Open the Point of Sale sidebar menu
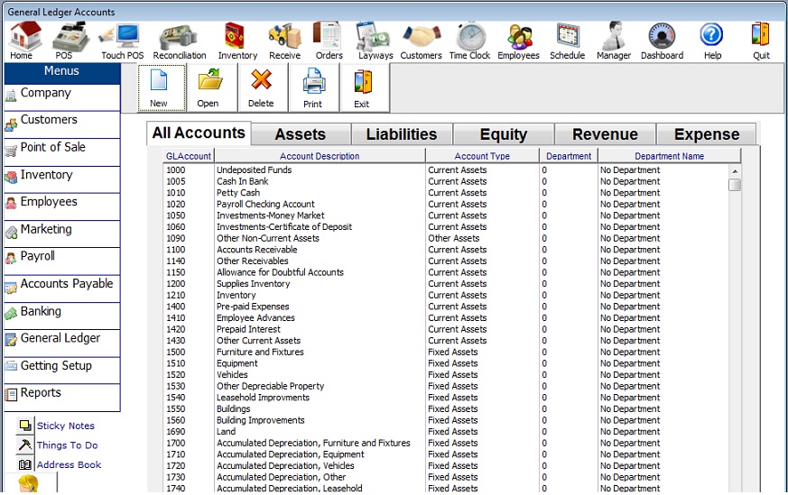 tap(61, 151)
